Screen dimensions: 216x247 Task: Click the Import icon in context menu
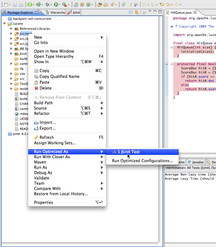coord(36,122)
